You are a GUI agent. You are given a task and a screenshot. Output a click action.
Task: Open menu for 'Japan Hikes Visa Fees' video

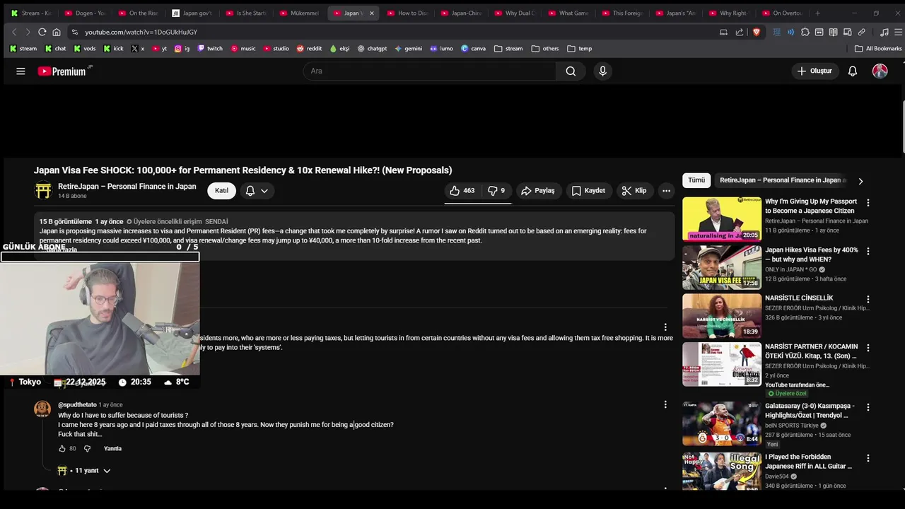pyautogui.click(x=868, y=251)
